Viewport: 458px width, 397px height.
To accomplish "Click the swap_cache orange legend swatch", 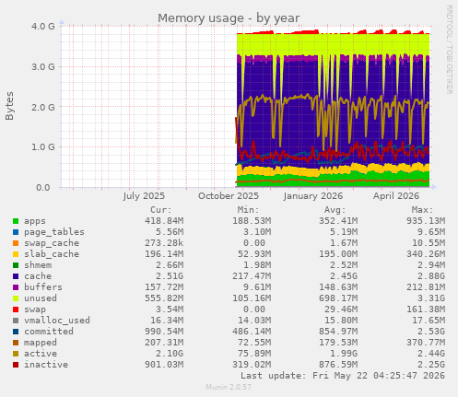I will point(16,243).
